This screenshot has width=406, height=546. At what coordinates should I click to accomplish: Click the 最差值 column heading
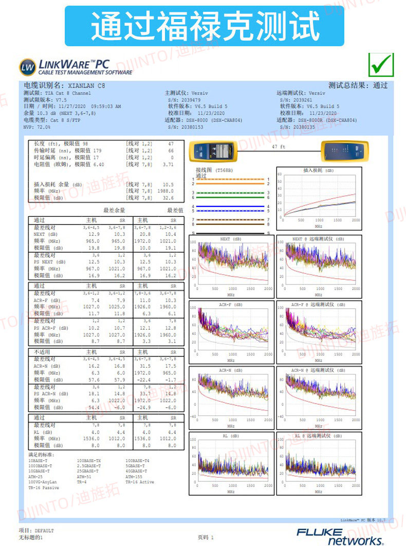click(175, 210)
